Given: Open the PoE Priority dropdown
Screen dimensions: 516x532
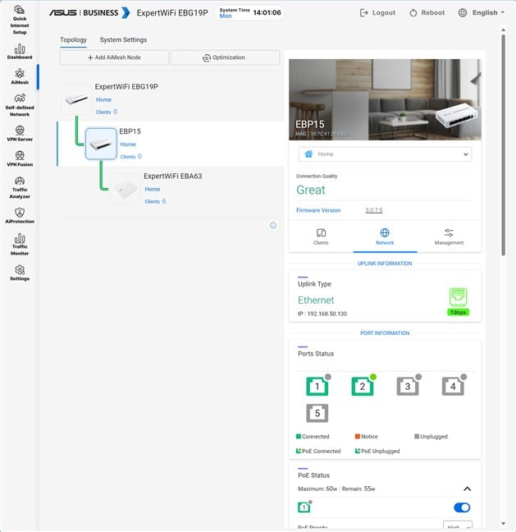Looking at the screenshot, I should tap(458, 526).
